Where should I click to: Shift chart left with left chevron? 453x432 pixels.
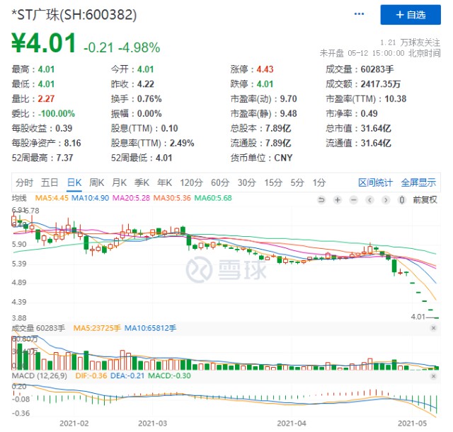(369, 199)
